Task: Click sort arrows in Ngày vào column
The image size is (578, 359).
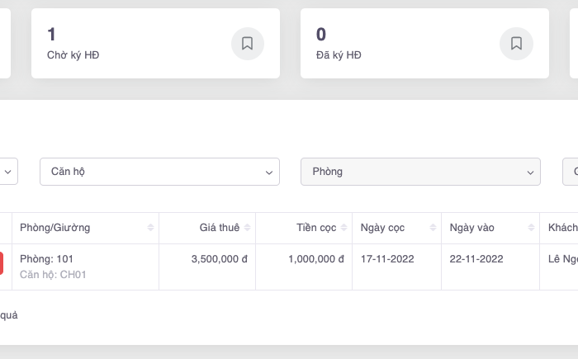Action: tap(529, 228)
